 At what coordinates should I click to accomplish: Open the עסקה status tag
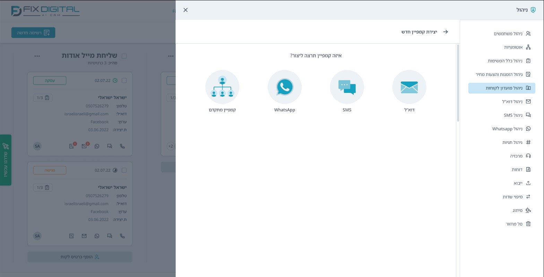click(50, 80)
